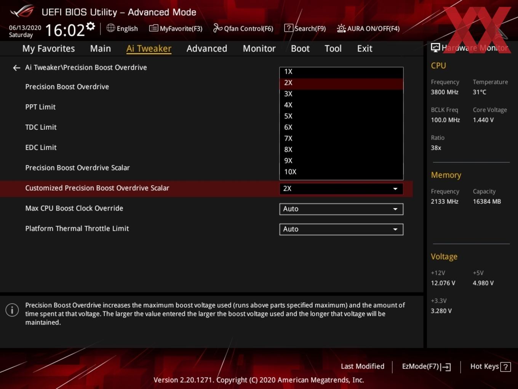The height and width of the screenshot is (389, 518).
Task: Click the 31°C temperature value
Action: click(480, 92)
